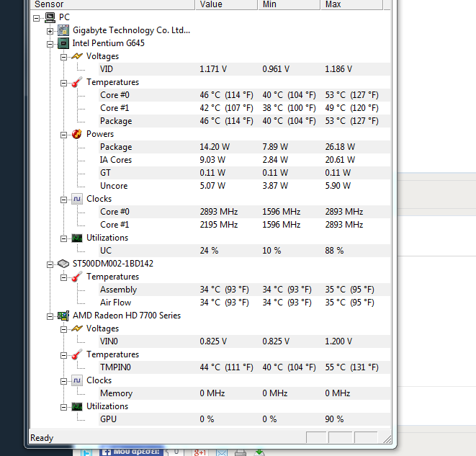476x456 pixels.
Task: Select the Core #1 clock row at 2195 MHz
Action: pyautogui.click(x=244, y=225)
